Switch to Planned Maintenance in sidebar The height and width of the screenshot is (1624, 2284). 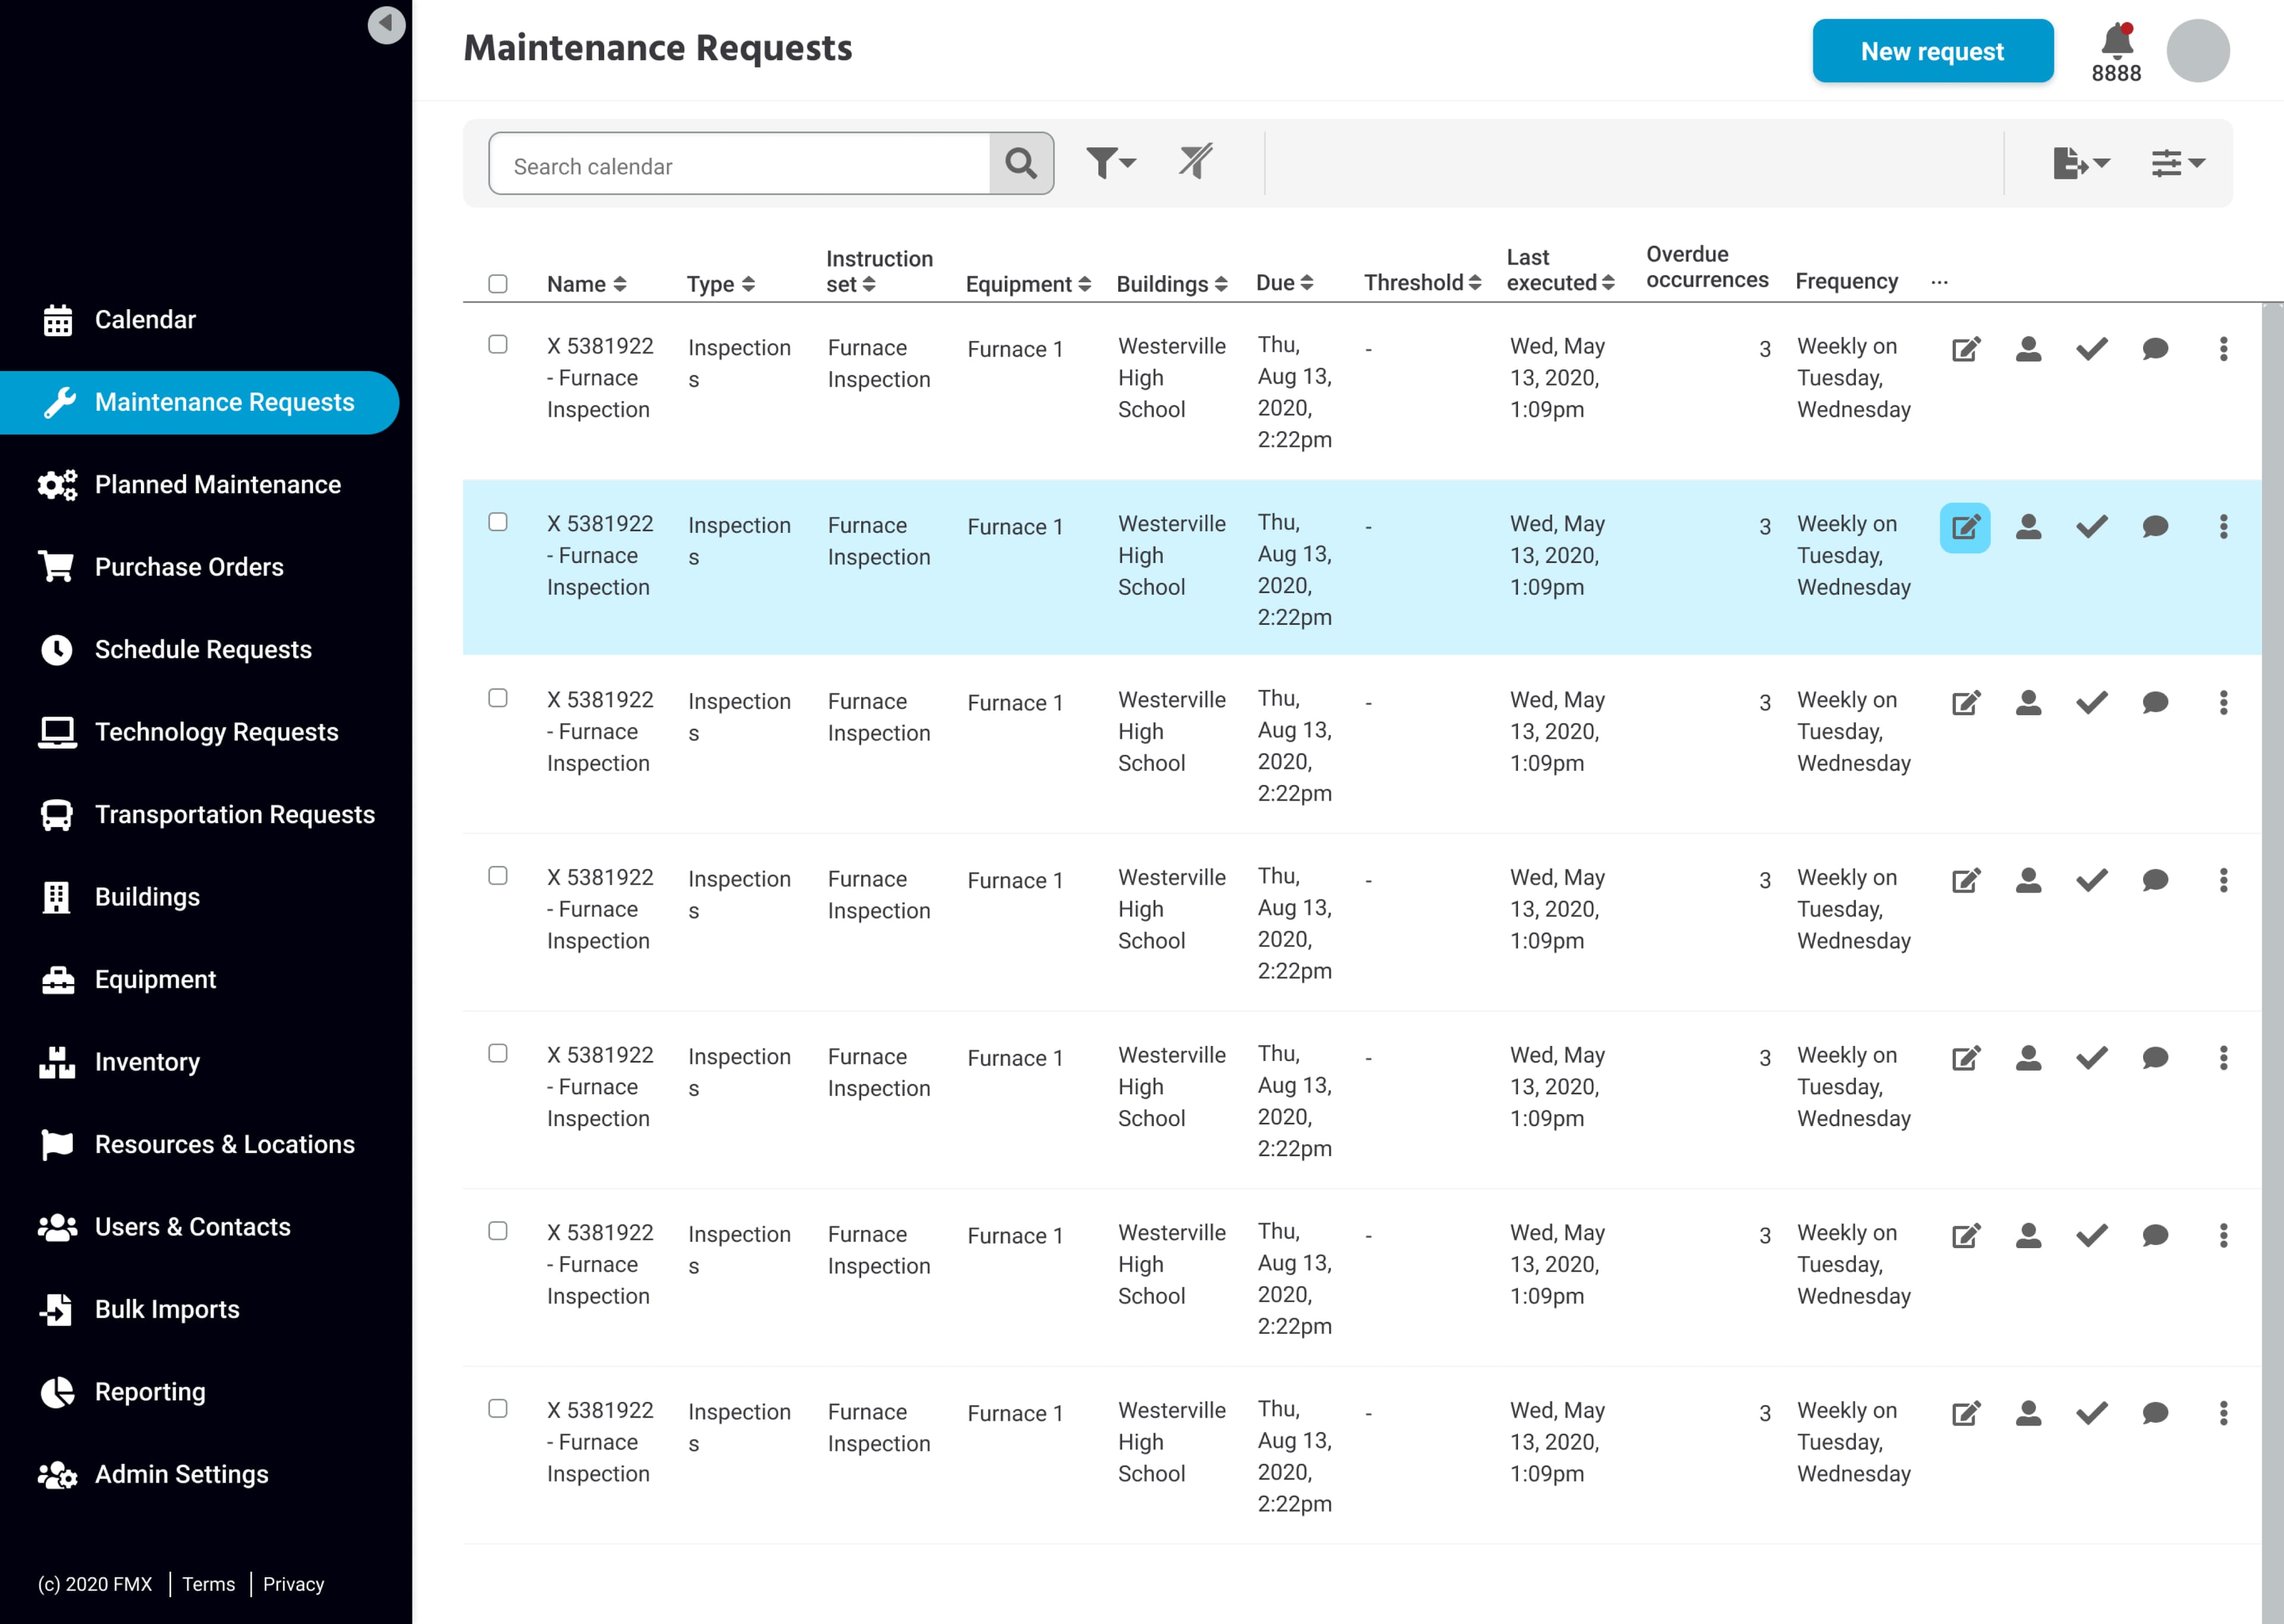217,484
